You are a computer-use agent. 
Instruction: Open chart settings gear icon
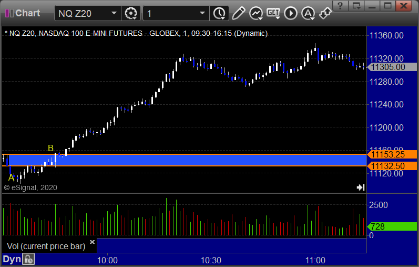(x=131, y=13)
